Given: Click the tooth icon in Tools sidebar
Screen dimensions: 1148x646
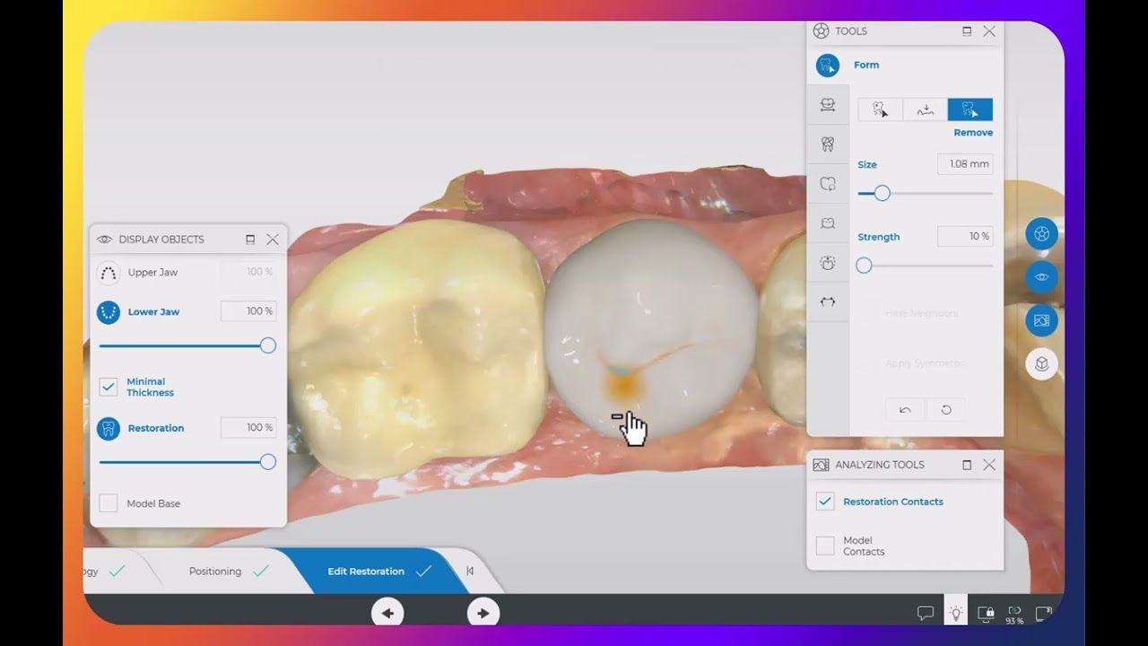Looking at the screenshot, I should [x=827, y=144].
